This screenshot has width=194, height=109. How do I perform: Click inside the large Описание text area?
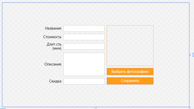84,64
